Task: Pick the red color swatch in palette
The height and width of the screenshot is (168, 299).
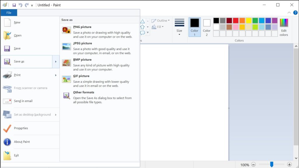Action: [x=235, y=20]
